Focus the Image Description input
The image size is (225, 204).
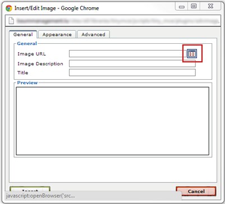pyautogui.click(x=132, y=64)
